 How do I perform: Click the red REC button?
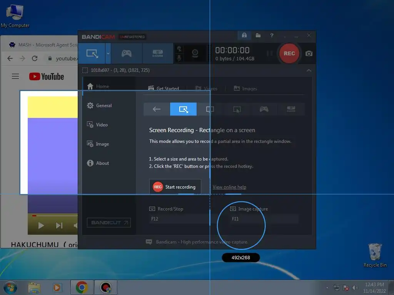point(289,53)
